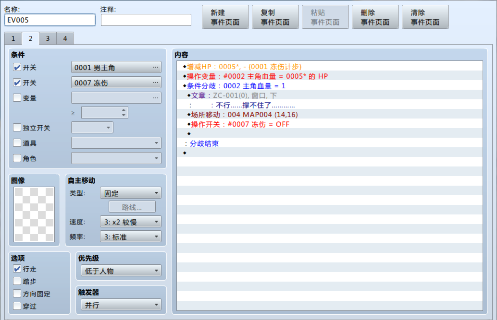Viewport: 497px width, 320px height.
Task: Select the 操作开关 #0007 冻伤 = OFF line
Action: [x=330, y=124]
